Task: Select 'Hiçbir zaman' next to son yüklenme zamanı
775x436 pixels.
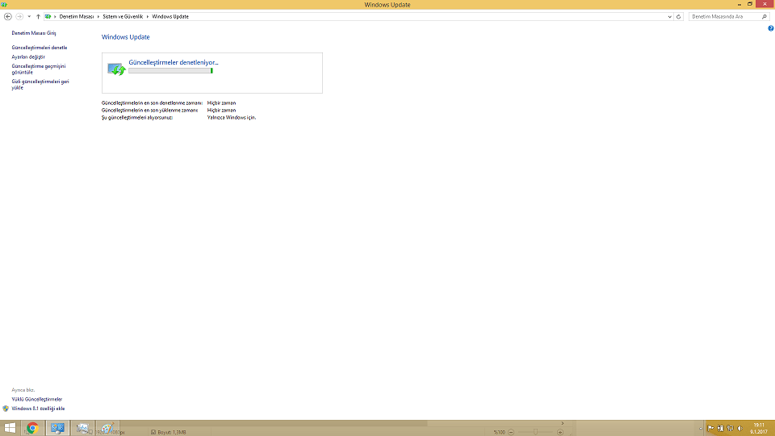Action: 221,111
